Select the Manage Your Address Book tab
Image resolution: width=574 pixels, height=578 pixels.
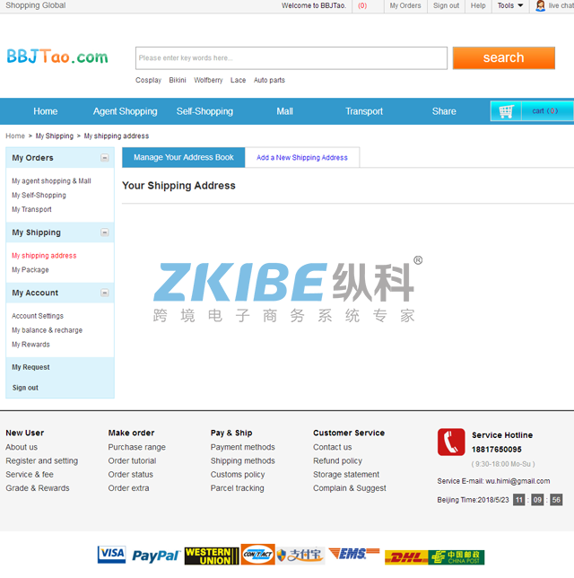pyautogui.click(x=184, y=157)
